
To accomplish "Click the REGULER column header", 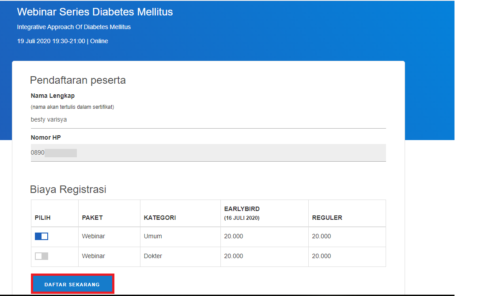I will tap(327, 218).
